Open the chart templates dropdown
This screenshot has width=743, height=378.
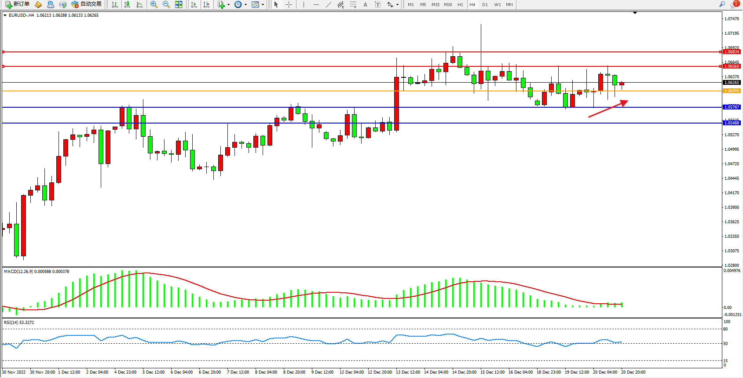pyautogui.click(x=263, y=5)
